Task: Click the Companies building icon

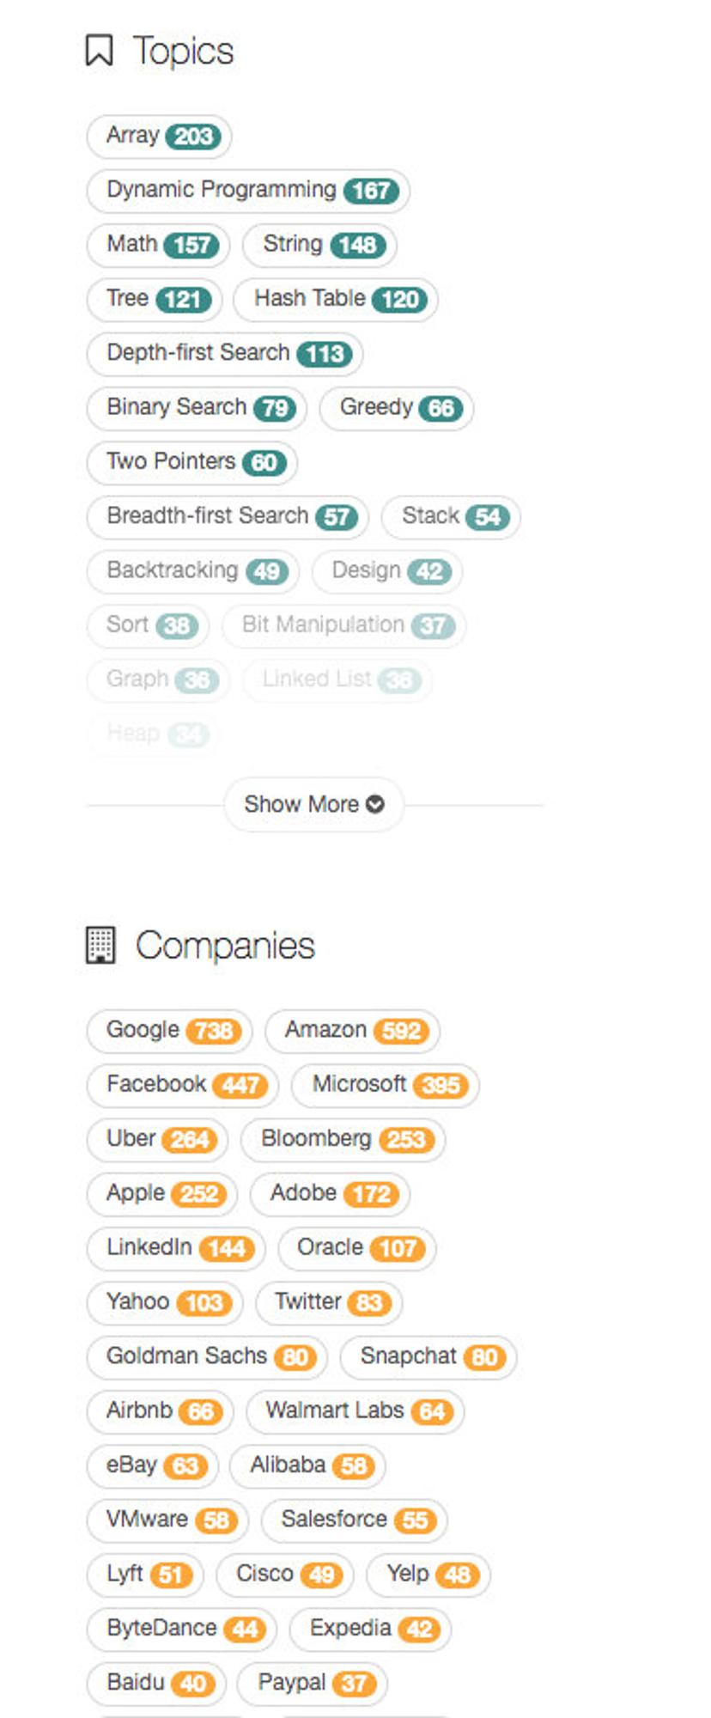Action: [x=100, y=945]
